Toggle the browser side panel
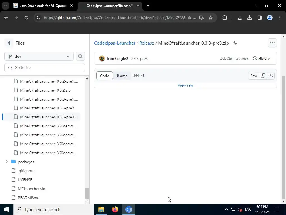Viewport: 286px width, 215px height. 259,18
